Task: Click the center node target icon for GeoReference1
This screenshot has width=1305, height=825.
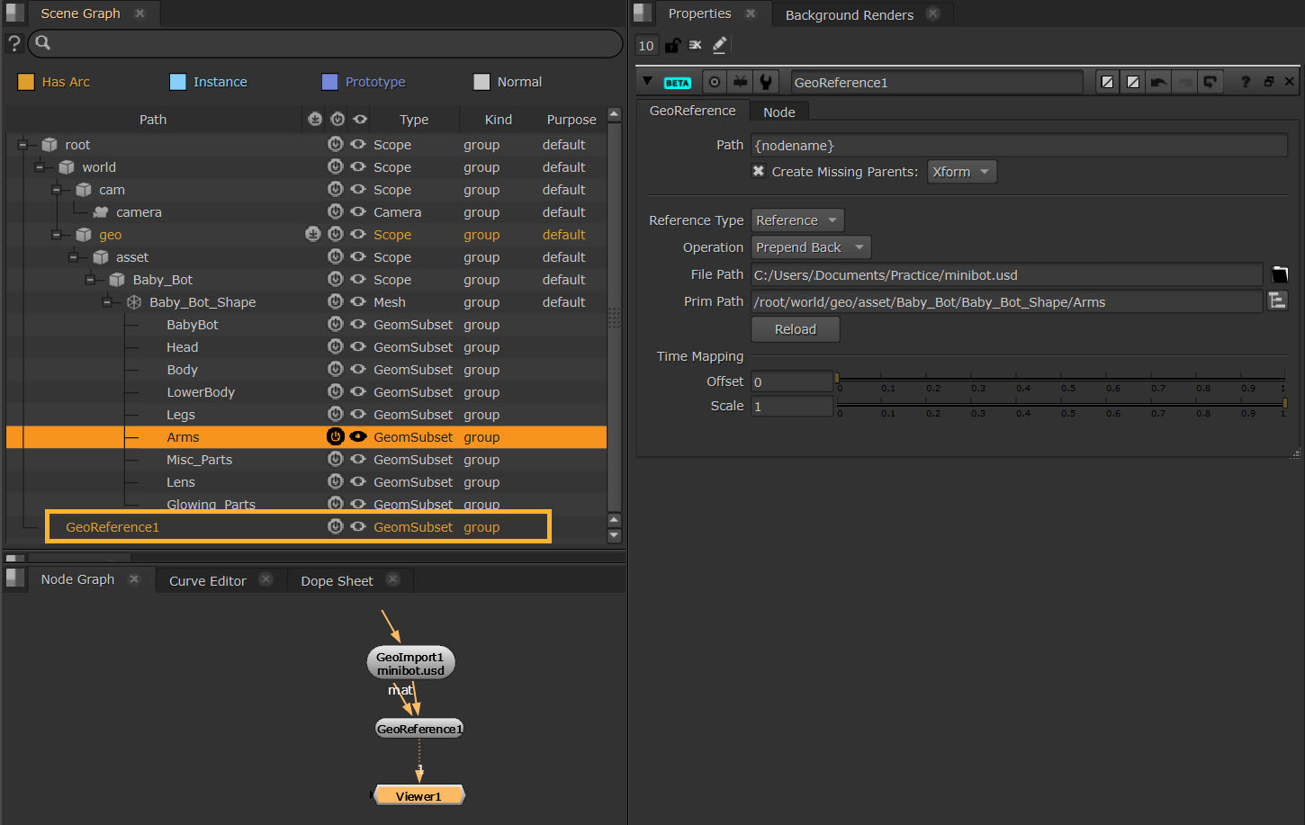Action: [715, 82]
